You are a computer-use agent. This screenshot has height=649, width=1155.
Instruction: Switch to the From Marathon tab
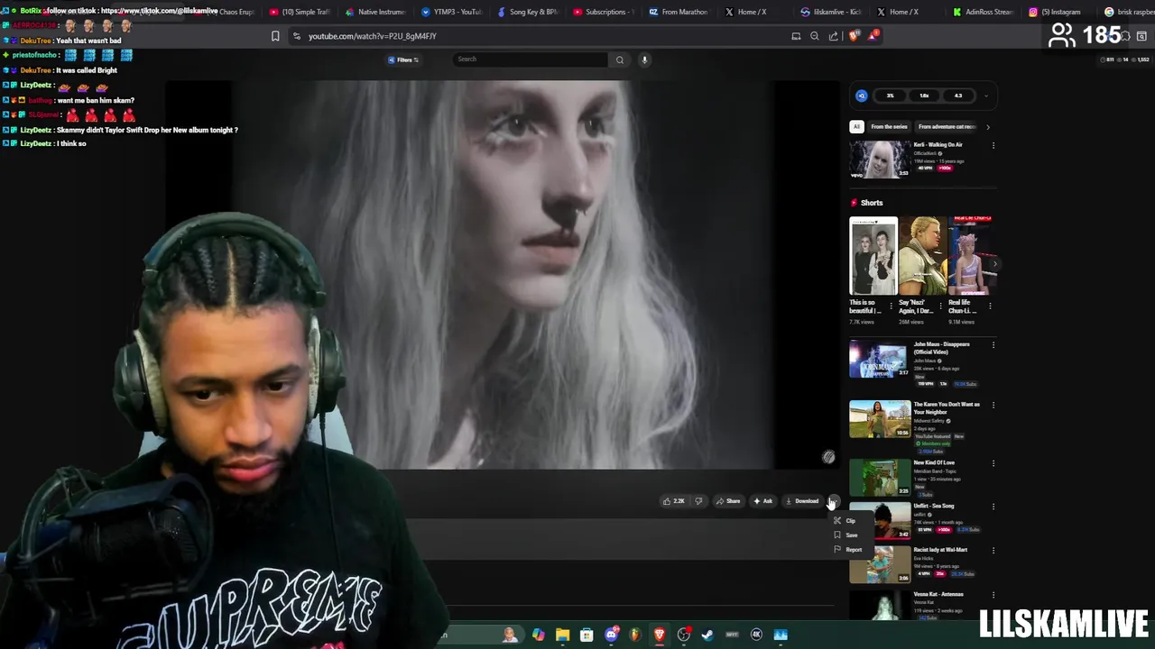(x=679, y=12)
